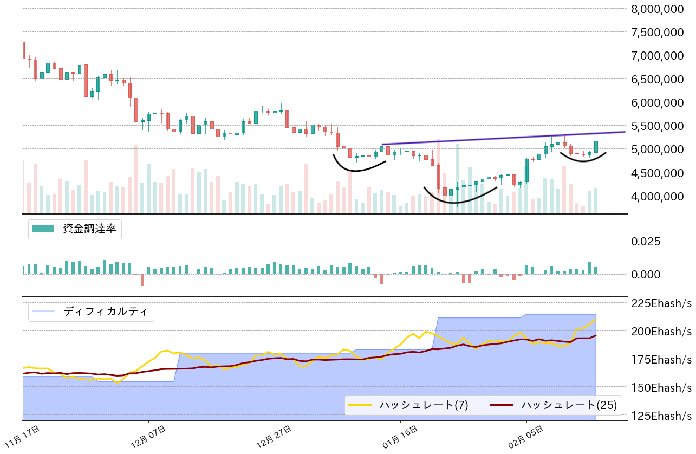Click the dark red ハッシュレート(25) legend line
Image resolution: width=696 pixels, height=454 pixels.
pyautogui.click(x=502, y=405)
